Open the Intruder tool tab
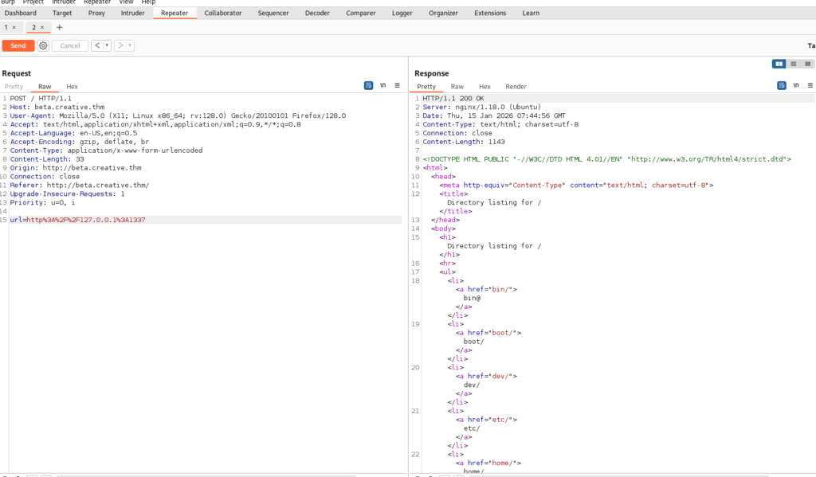The height and width of the screenshot is (477, 816). click(x=133, y=13)
